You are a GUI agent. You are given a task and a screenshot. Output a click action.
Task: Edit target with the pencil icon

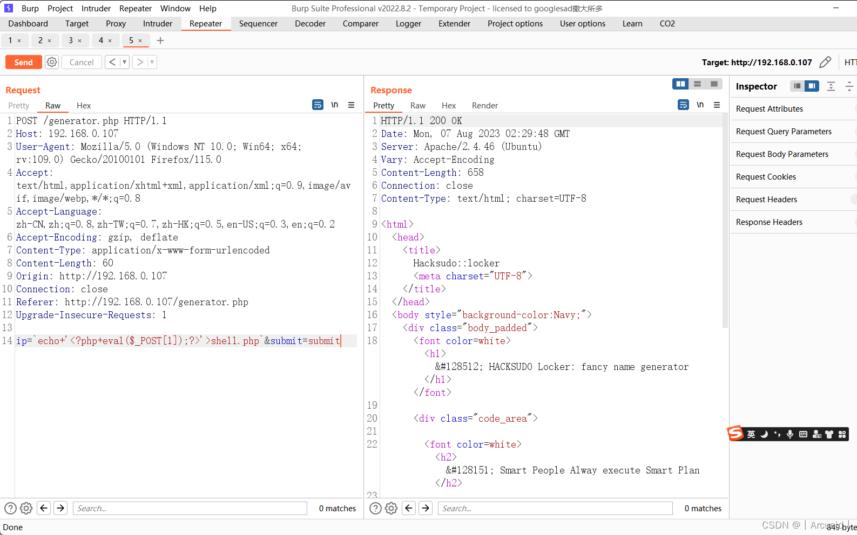(x=825, y=63)
